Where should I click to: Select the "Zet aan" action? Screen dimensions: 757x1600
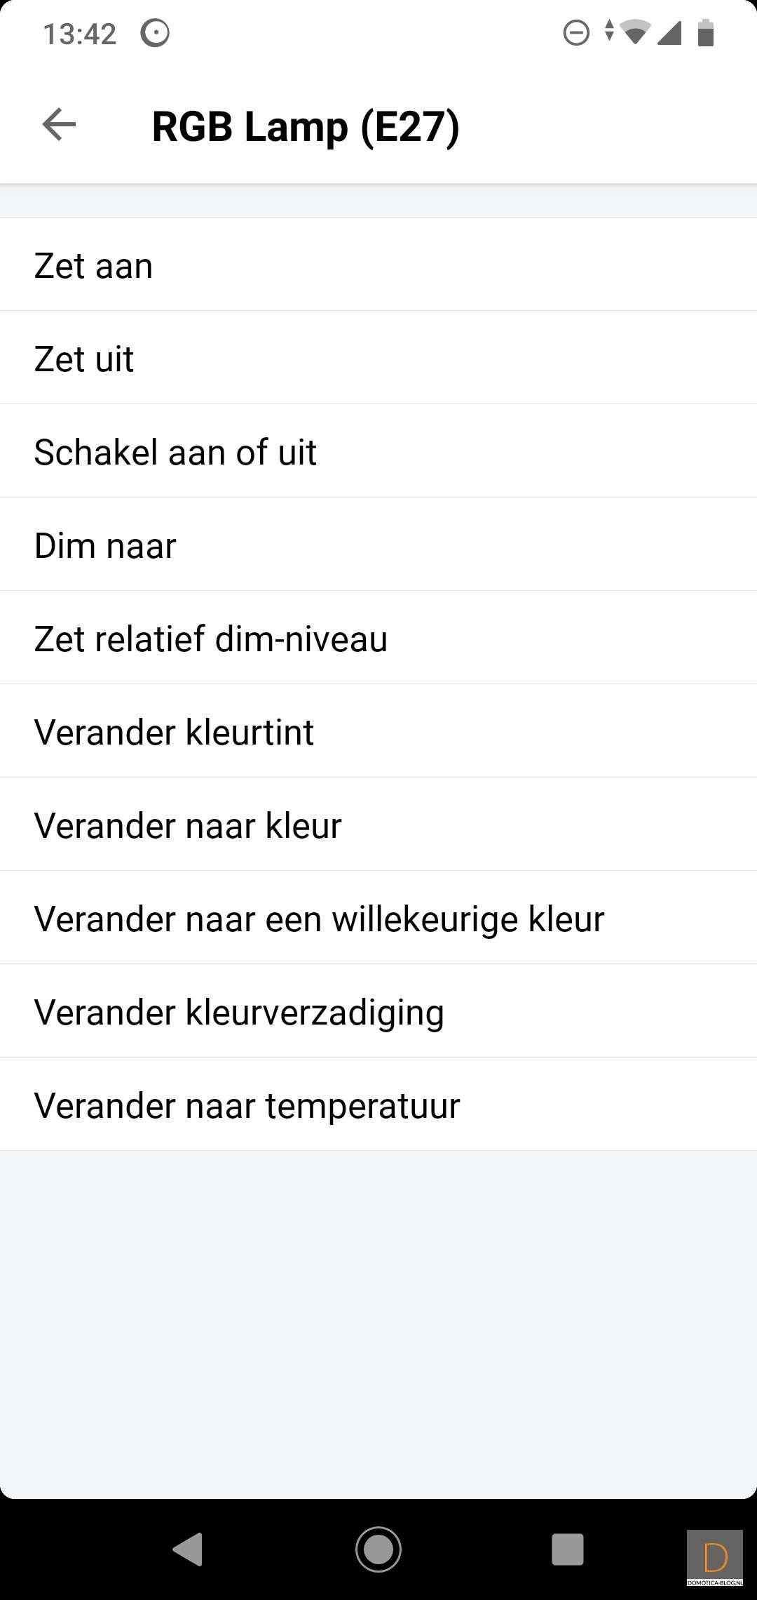click(378, 265)
